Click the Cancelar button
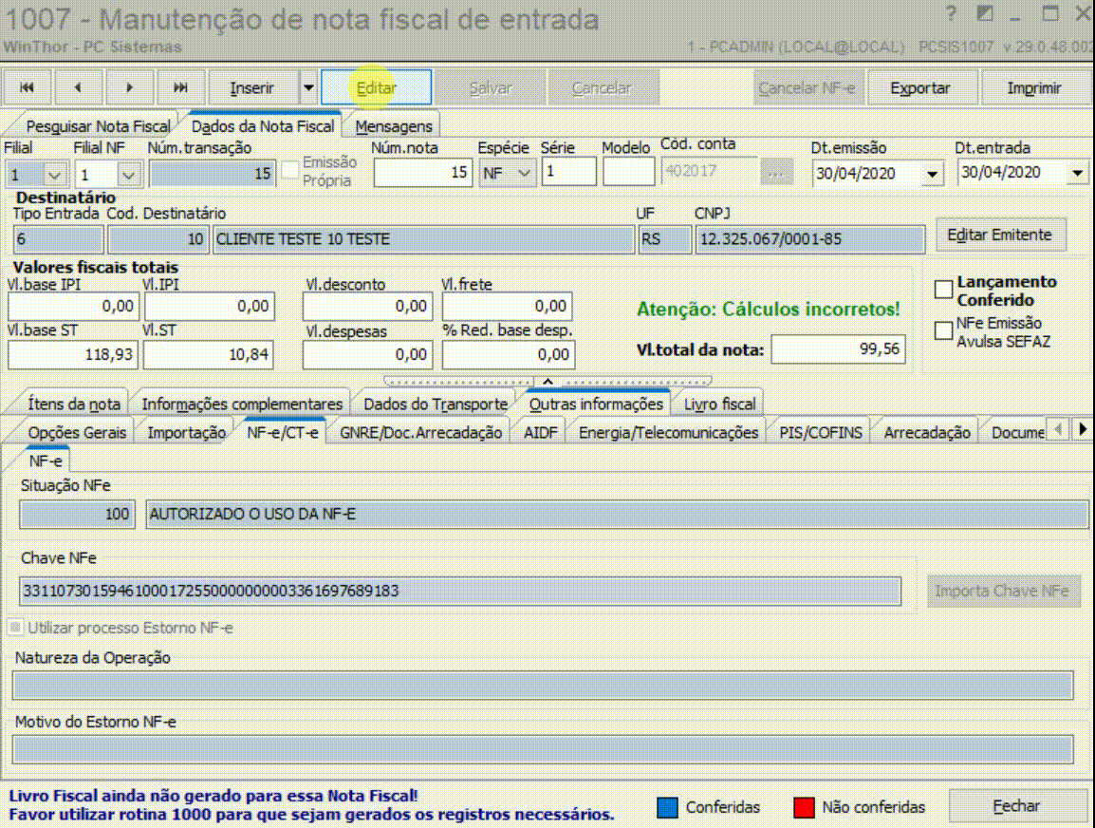1095x828 pixels. point(602,88)
